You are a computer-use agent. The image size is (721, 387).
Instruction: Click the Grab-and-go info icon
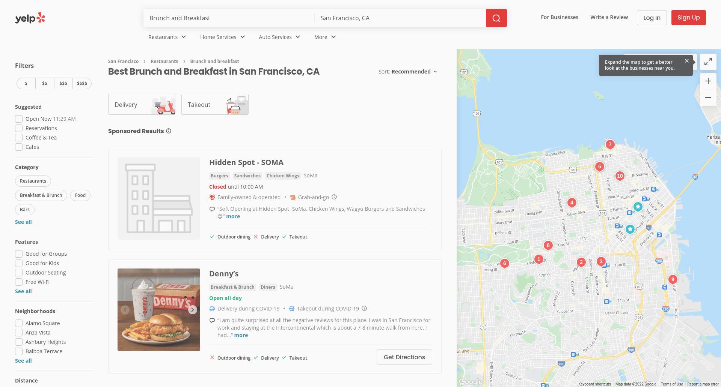(x=334, y=197)
